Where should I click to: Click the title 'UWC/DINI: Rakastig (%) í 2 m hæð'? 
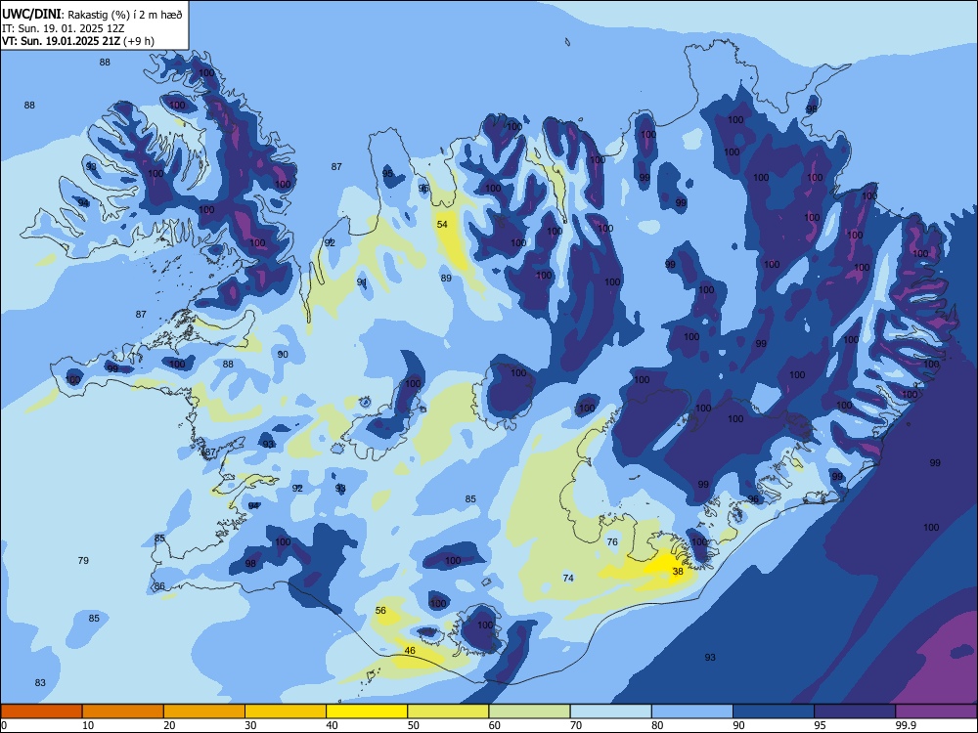(92, 15)
